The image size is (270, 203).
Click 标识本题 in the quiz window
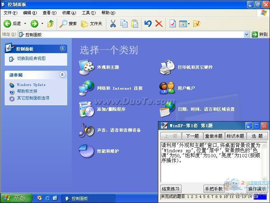pos(235,136)
